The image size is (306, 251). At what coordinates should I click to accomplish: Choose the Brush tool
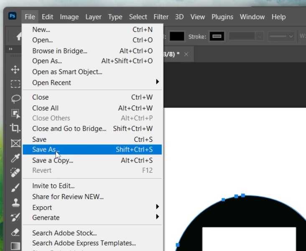(15, 187)
